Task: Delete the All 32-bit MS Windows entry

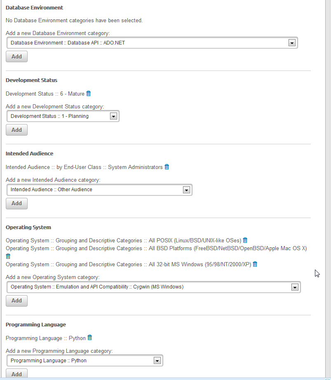Action: [x=255, y=264]
